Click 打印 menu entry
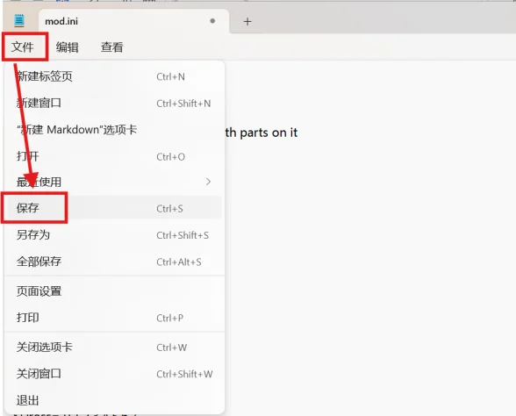516x416 pixels. 114,318
